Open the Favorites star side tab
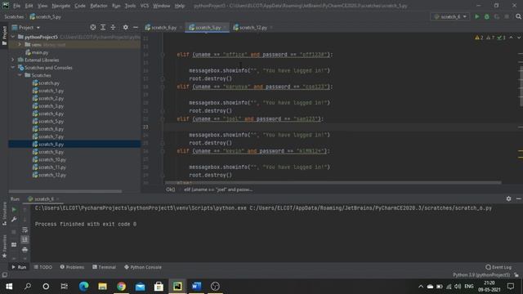523x294 pixels. pos(4,247)
